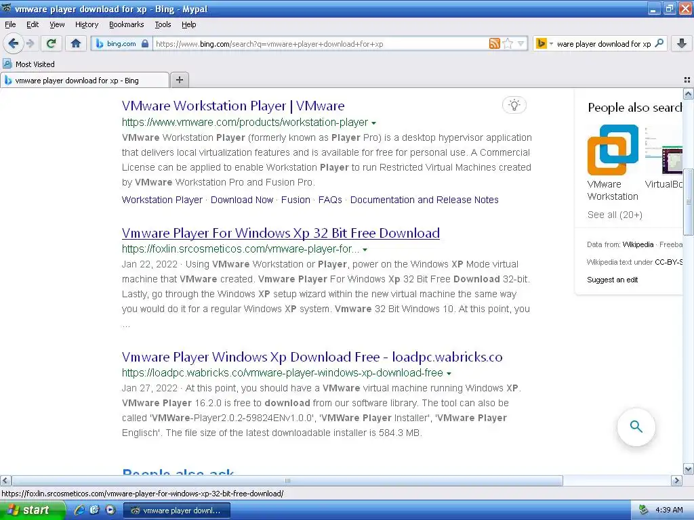This screenshot has width=694, height=520.
Task: Open the tab groups grid icon
Action: click(x=687, y=80)
